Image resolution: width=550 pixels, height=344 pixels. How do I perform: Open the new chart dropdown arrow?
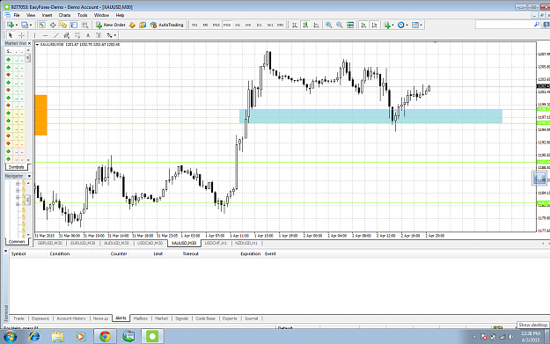tap(16, 25)
